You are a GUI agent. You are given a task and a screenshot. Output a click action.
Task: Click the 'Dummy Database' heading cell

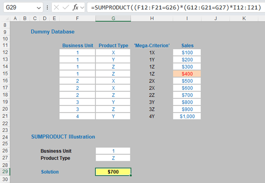(x=52, y=32)
